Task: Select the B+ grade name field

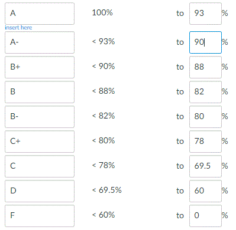Action: click(x=40, y=67)
